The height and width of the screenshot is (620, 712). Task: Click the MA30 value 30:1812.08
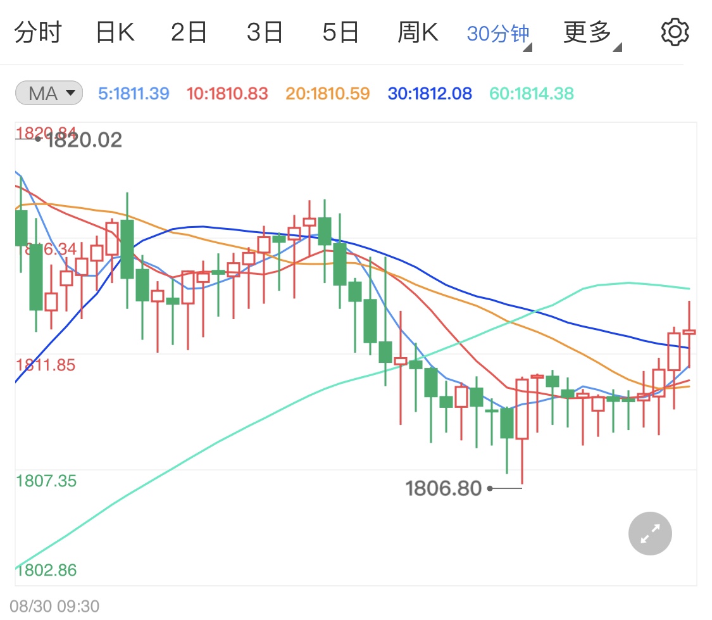point(430,94)
